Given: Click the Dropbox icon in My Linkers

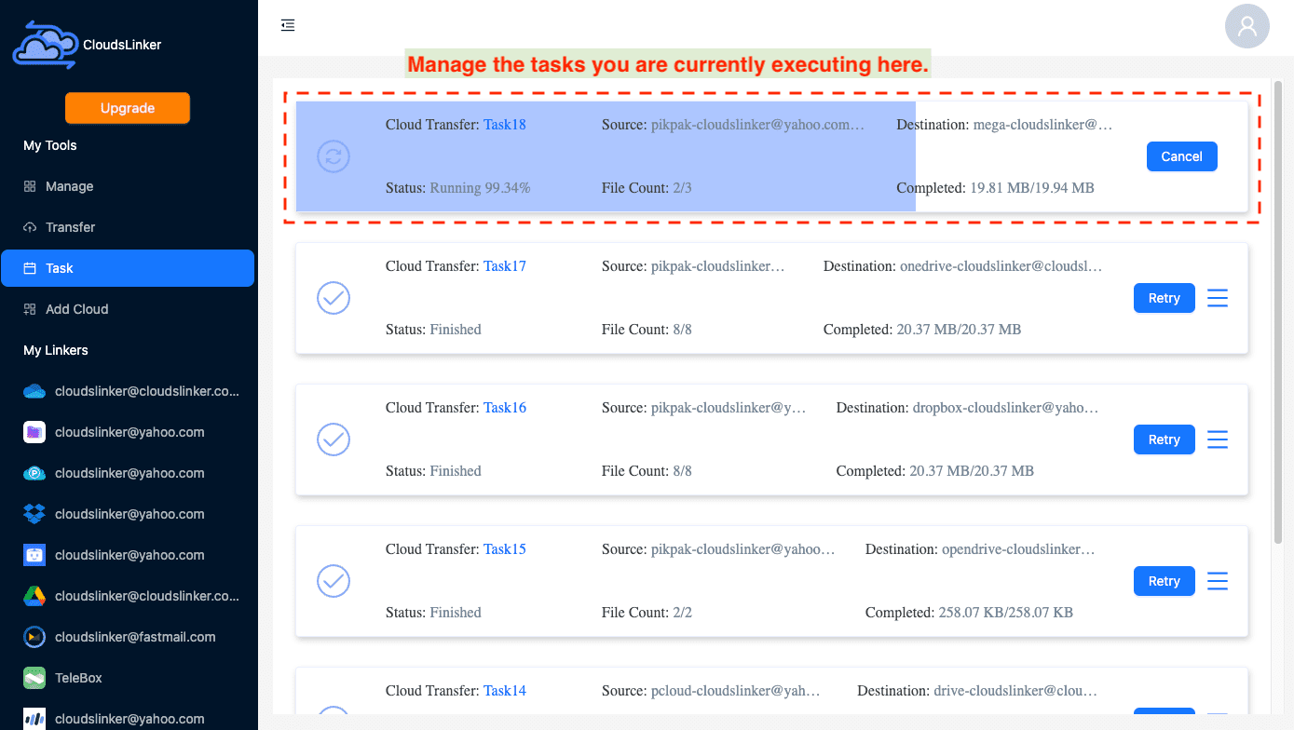Looking at the screenshot, I should point(34,514).
